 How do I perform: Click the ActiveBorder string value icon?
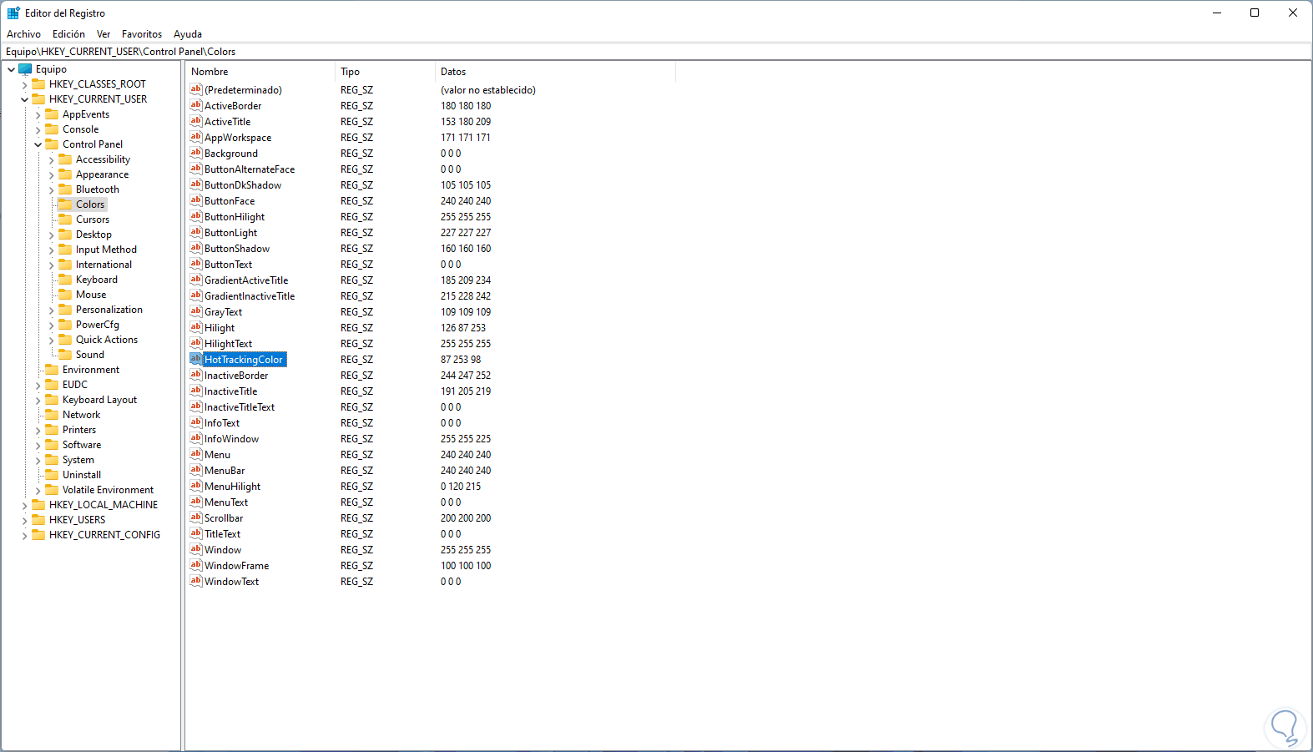[196, 105]
